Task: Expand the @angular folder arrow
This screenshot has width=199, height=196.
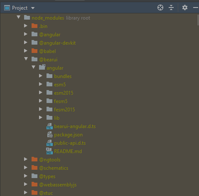Action: pos(26,34)
